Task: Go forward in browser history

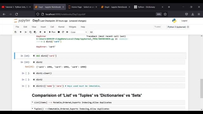Action: [x=10, y=14]
